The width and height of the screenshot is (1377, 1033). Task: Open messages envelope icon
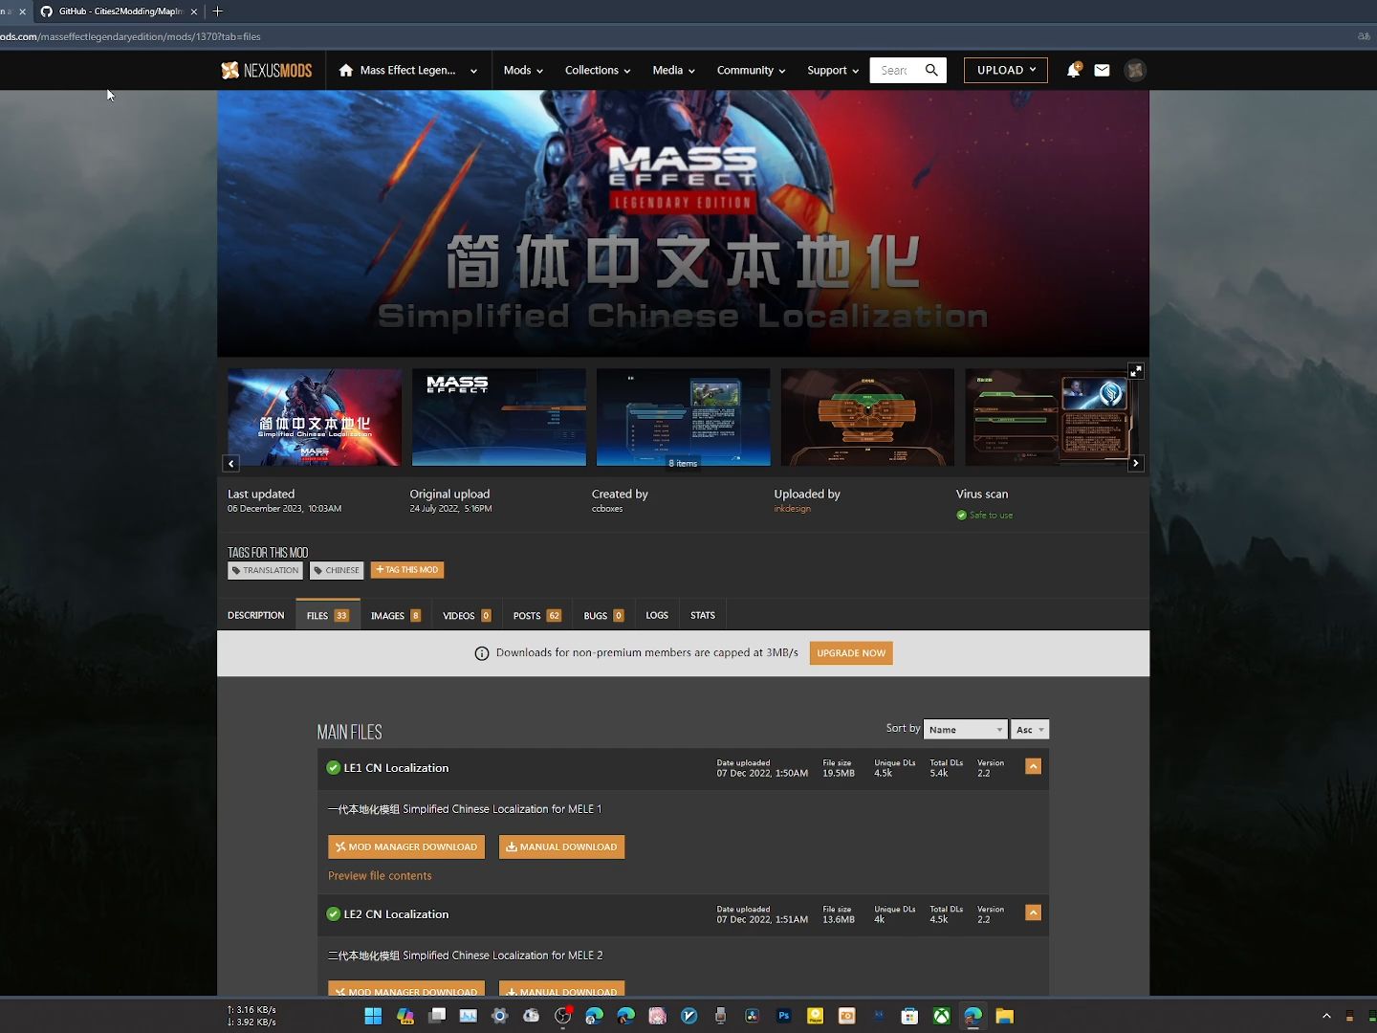point(1102,70)
